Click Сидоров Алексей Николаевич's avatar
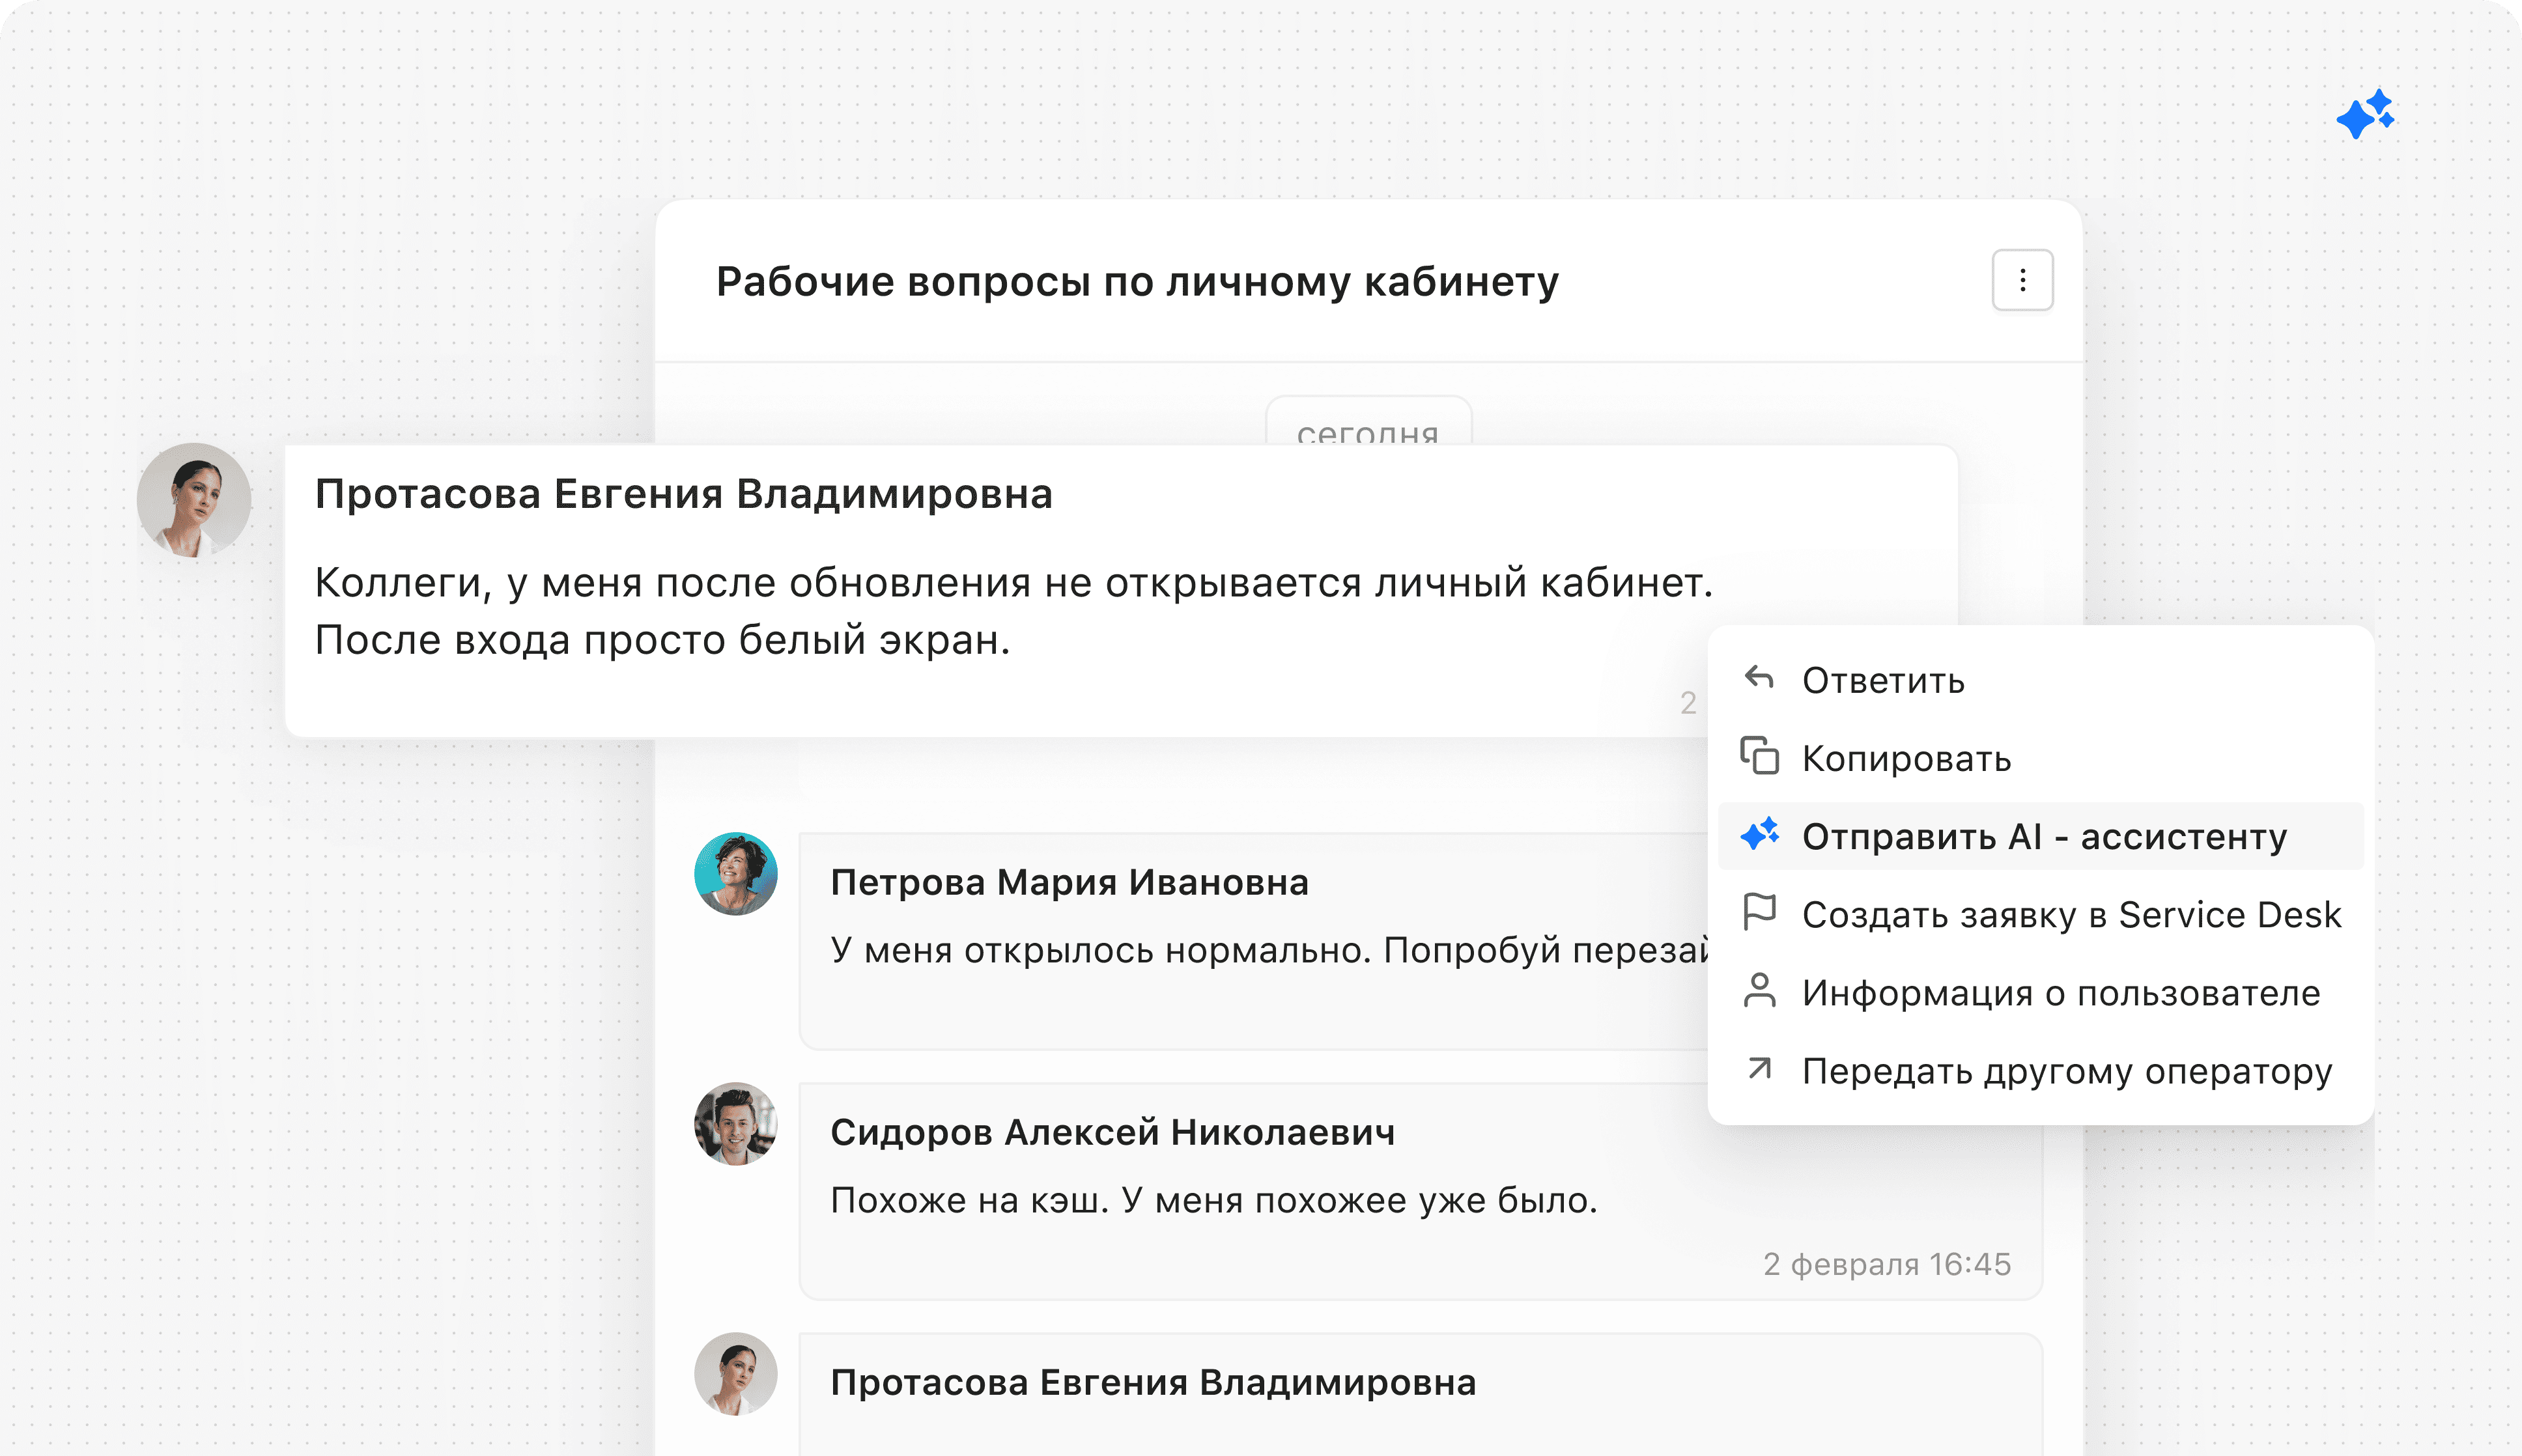Image resolution: width=2522 pixels, height=1456 pixels. [x=736, y=1124]
